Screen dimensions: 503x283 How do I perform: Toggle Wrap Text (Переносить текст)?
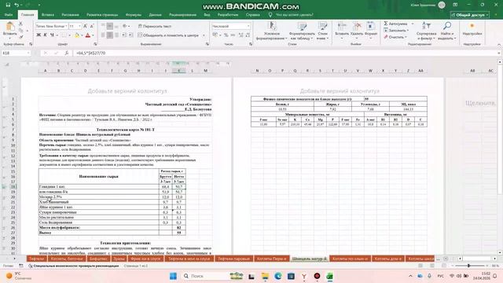pyautogui.click(x=155, y=26)
